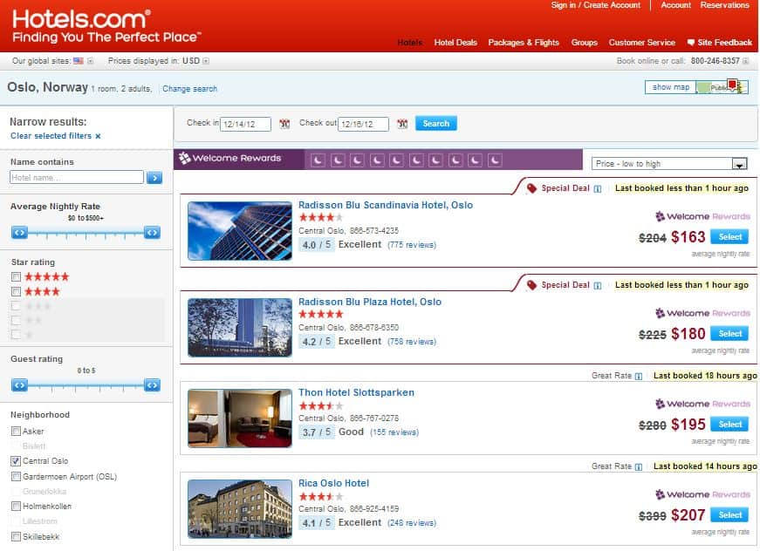Click the map thumbnail beside show map
This screenshot has height=551, width=760.
tap(722, 87)
